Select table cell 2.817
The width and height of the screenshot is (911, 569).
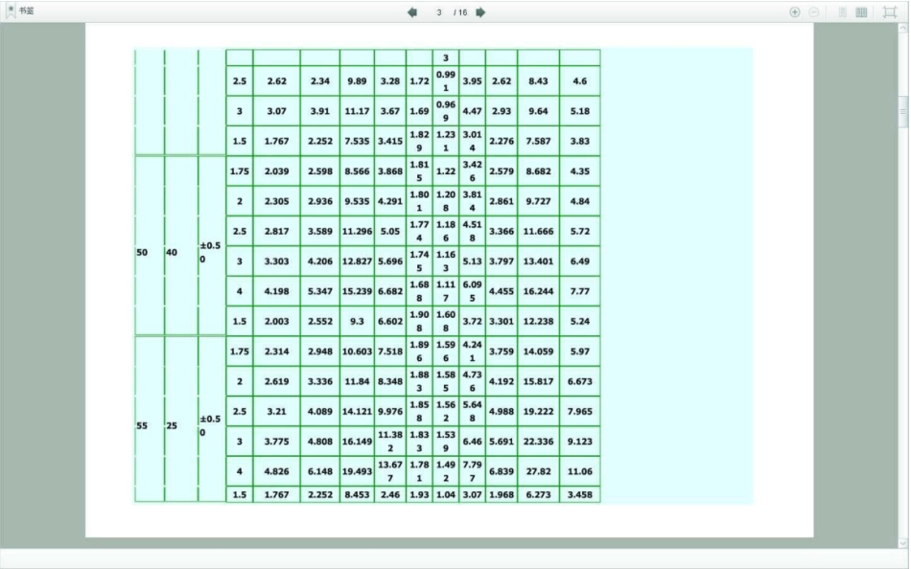(x=276, y=231)
